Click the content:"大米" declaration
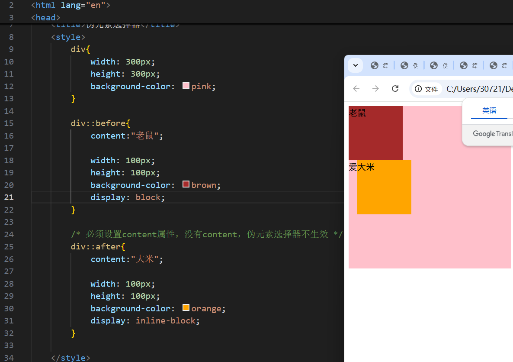 (127, 259)
